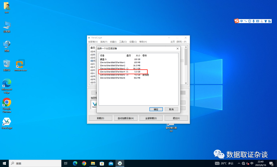The width and height of the screenshot is (277, 167).
Task: Click 主页 (联网) (P) menu link
Action: [x=178, y=42]
